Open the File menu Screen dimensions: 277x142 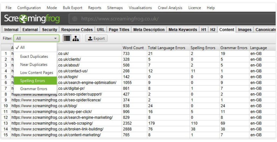[x=8, y=8]
